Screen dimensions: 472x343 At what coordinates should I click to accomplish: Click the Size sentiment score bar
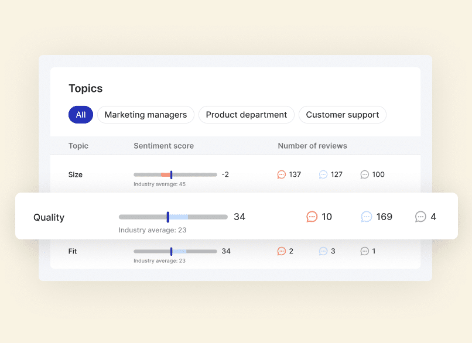175,174
